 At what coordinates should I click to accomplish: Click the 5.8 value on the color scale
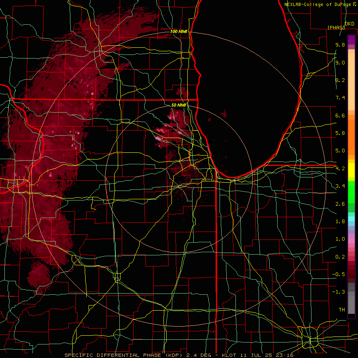point(340,133)
